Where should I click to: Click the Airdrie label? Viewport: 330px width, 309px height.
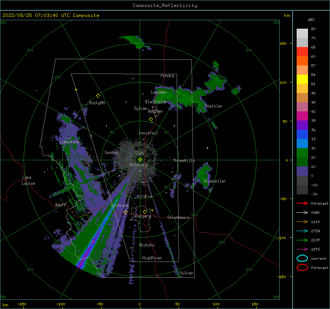[144, 196]
